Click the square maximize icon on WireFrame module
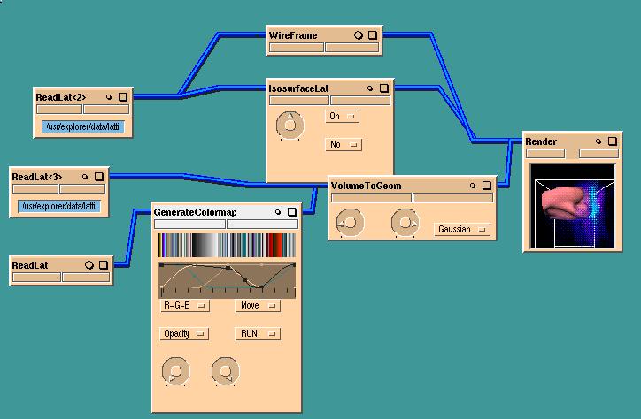The height and width of the screenshot is (419, 641). click(x=373, y=35)
